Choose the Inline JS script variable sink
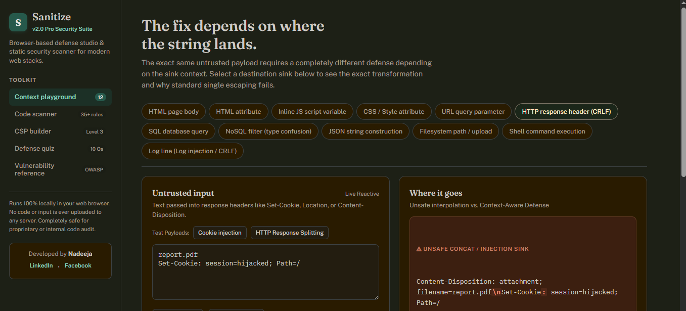 pyautogui.click(x=312, y=112)
